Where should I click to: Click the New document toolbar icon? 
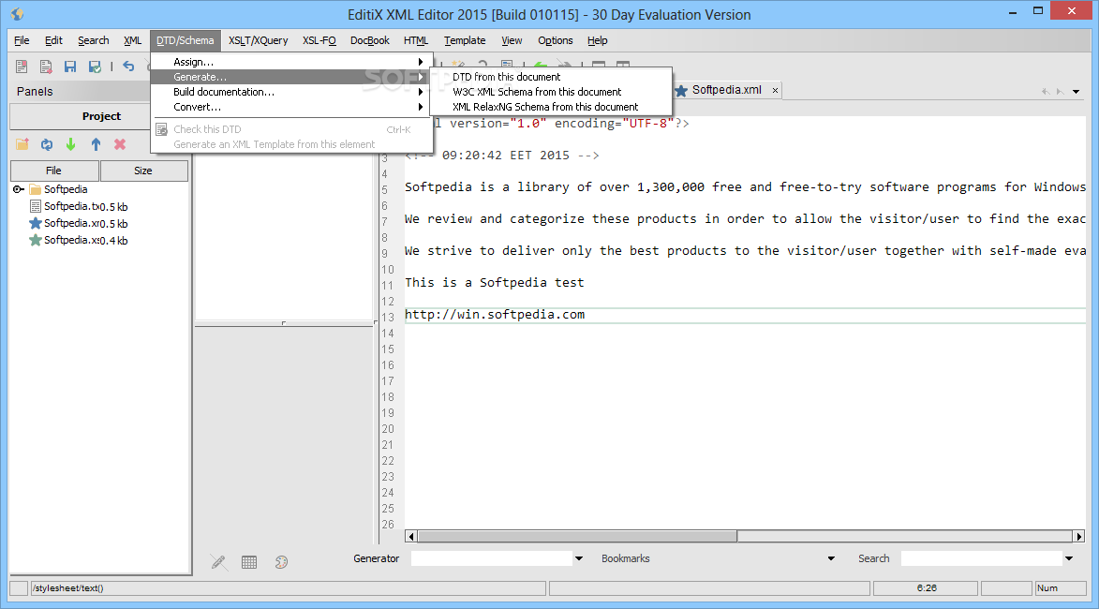pyautogui.click(x=22, y=67)
